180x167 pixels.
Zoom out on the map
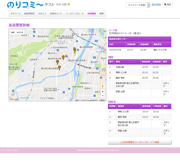tap(102, 96)
